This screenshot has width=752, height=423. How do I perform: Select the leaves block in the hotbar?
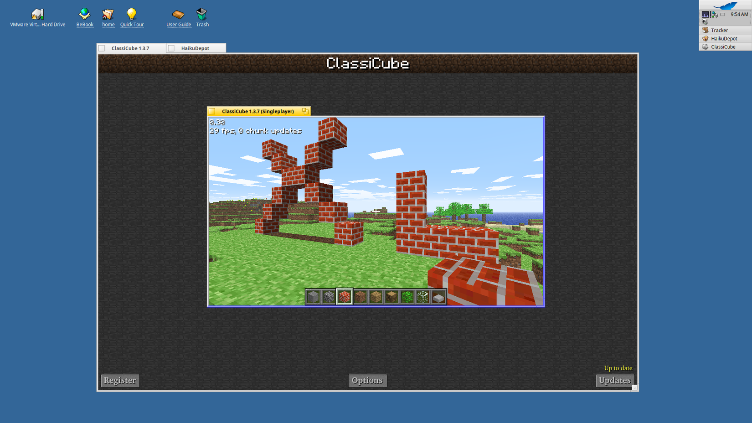pos(407,296)
